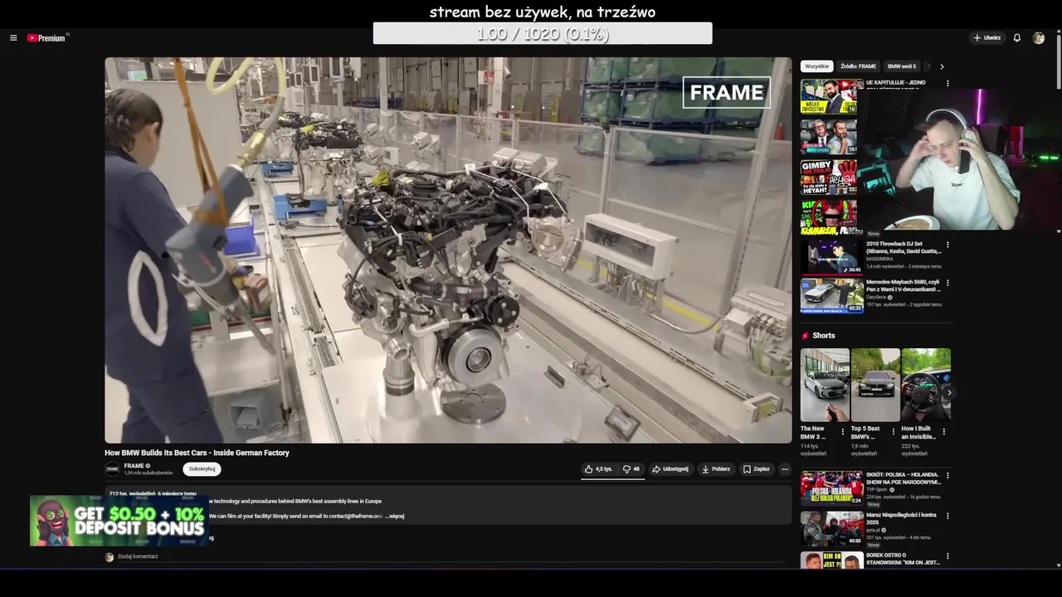
Task: Open Marsz Niepodległości i kontra thumbnail
Action: 831,528
